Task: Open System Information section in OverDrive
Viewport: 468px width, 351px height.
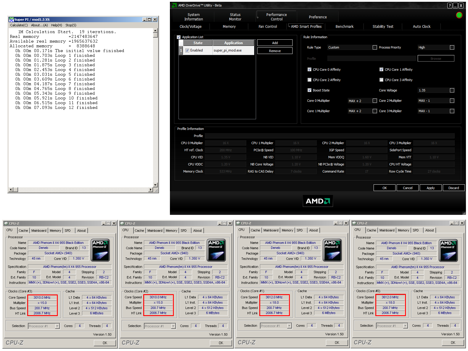Action: coord(194,17)
